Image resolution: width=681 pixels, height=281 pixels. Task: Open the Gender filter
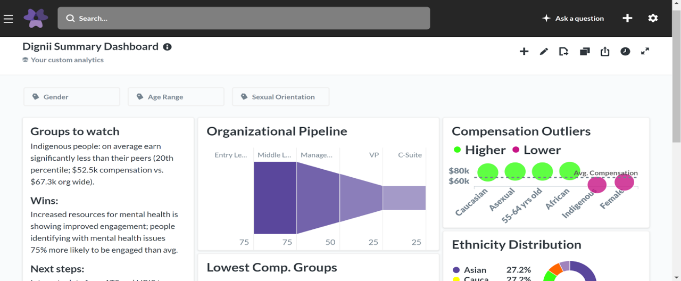point(72,97)
